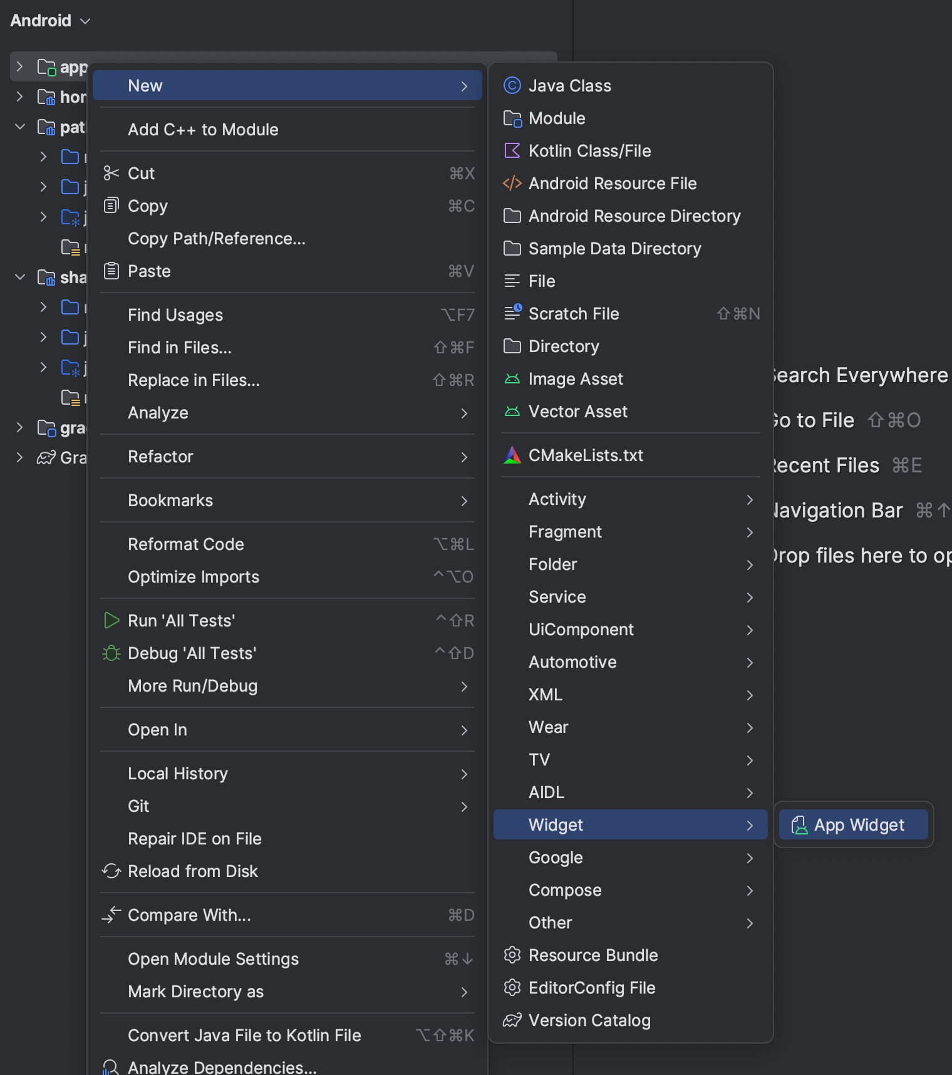Select Open Module Settings entry
The width and height of the screenshot is (952, 1075).
[287, 959]
